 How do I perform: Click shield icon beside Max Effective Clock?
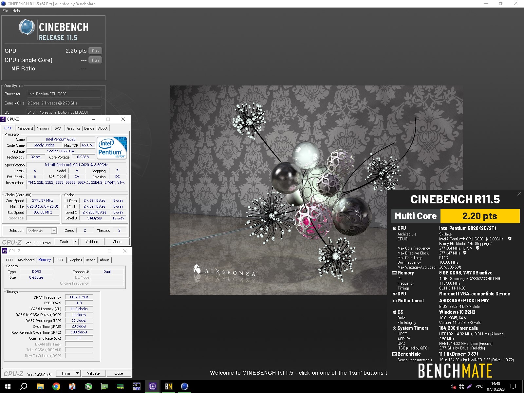tap(465, 253)
